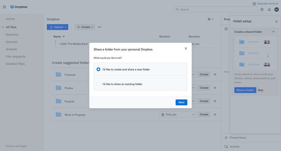This screenshot has height=151, width=281.
Task: Open the Privacy and legal link
Action: [x=16, y=146]
